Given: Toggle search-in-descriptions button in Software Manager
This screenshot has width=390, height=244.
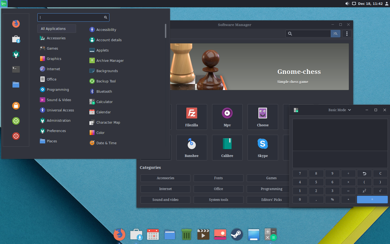Looking at the screenshot, I should [x=335, y=34].
